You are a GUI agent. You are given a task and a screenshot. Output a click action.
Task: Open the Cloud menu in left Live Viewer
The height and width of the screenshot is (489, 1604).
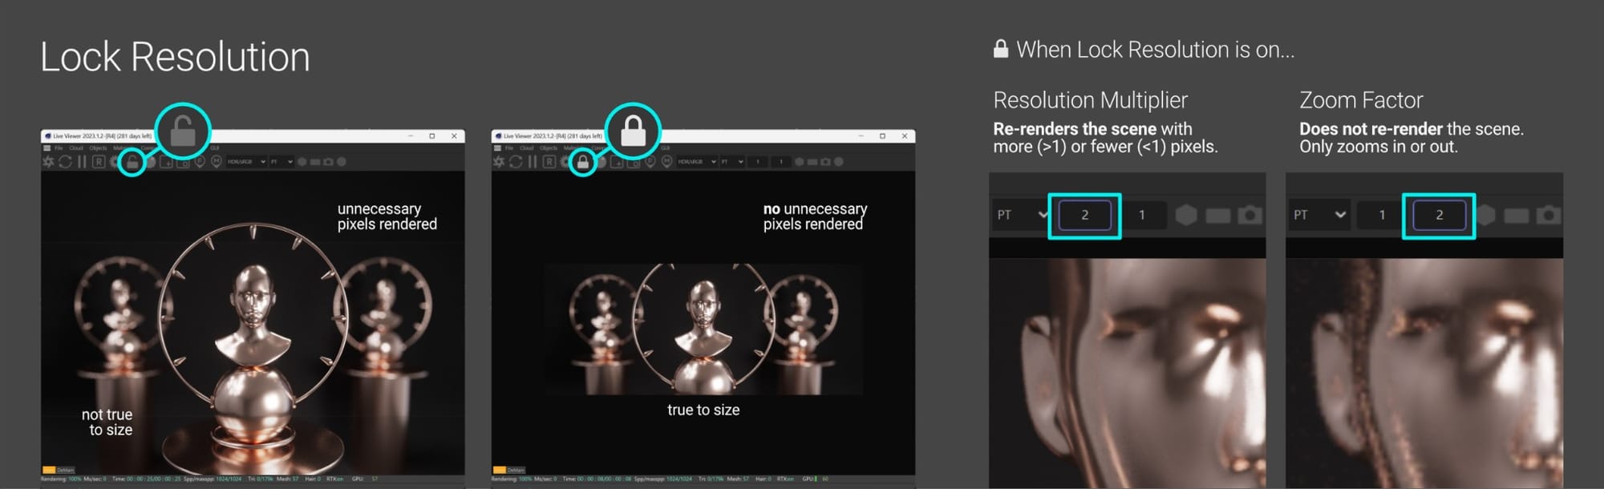76,148
